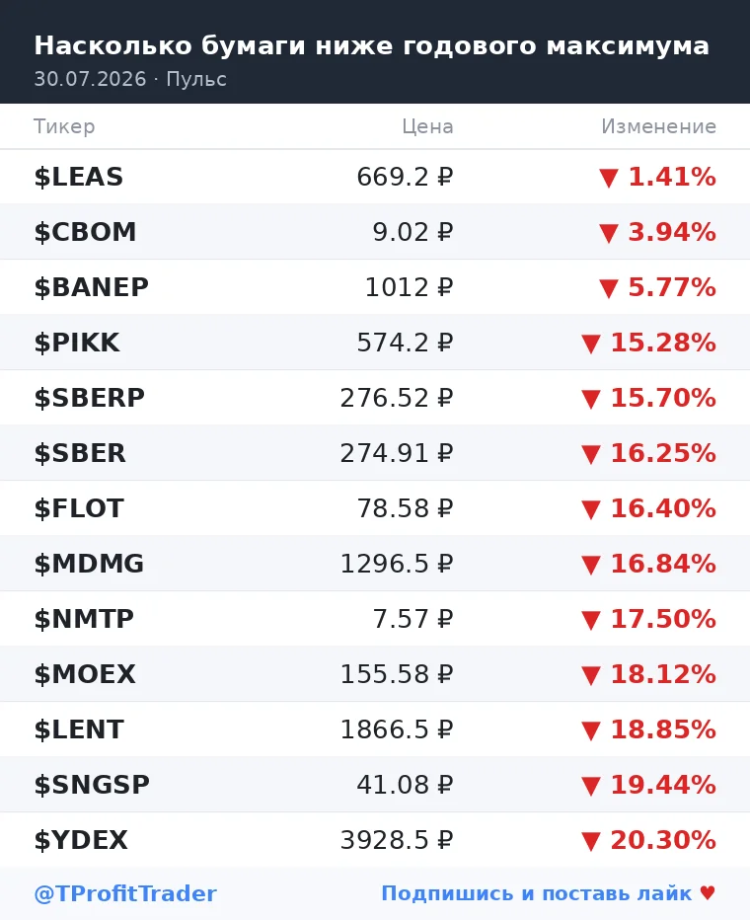This screenshot has width=750, height=920.
Task: Click the red triangle beside 18.12%
Action: click(591, 675)
